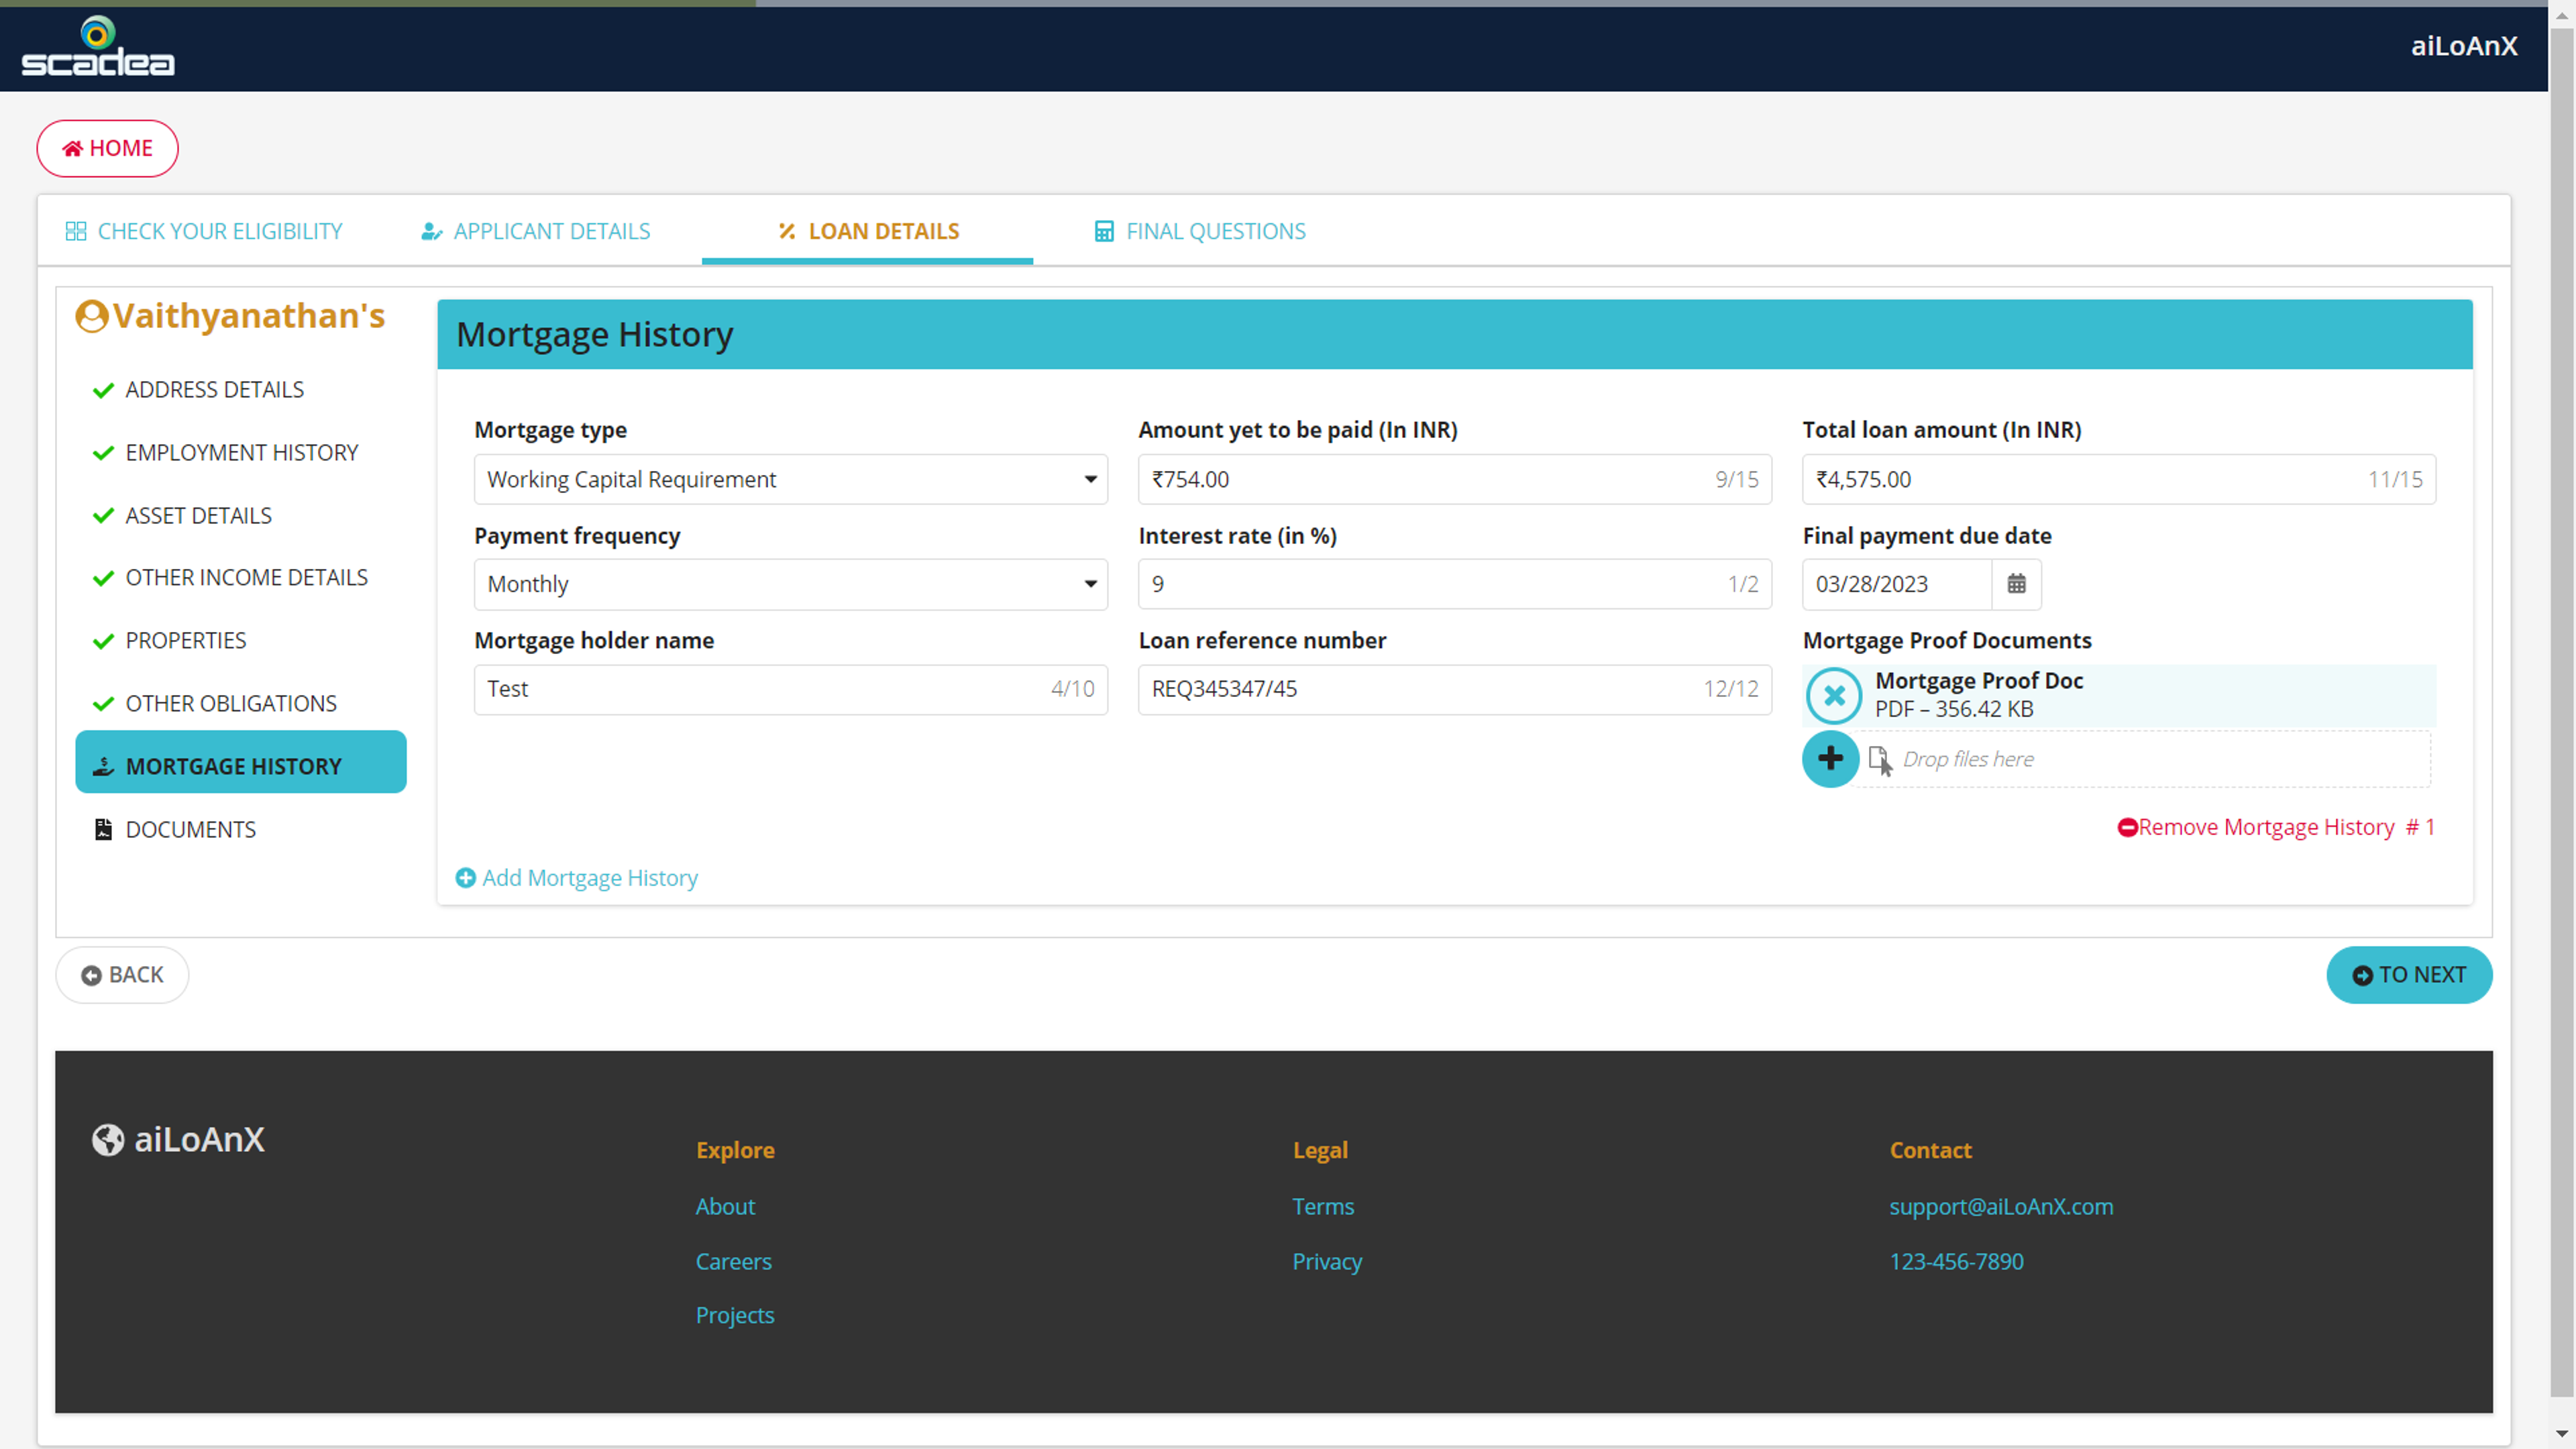Click the hand icon in Mortgage History item
The height and width of the screenshot is (1449, 2576).
[103, 766]
